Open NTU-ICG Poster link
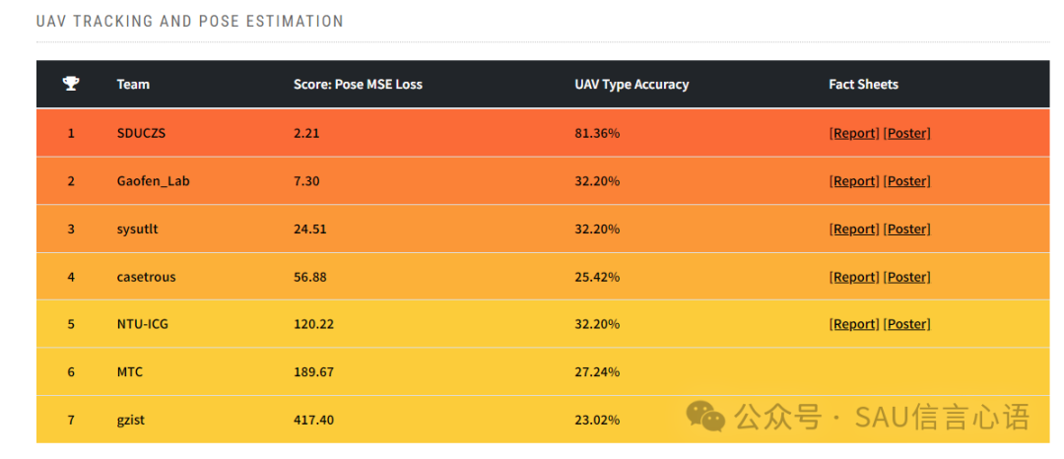This screenshot has width=1064, height=459. pos(906,324)
